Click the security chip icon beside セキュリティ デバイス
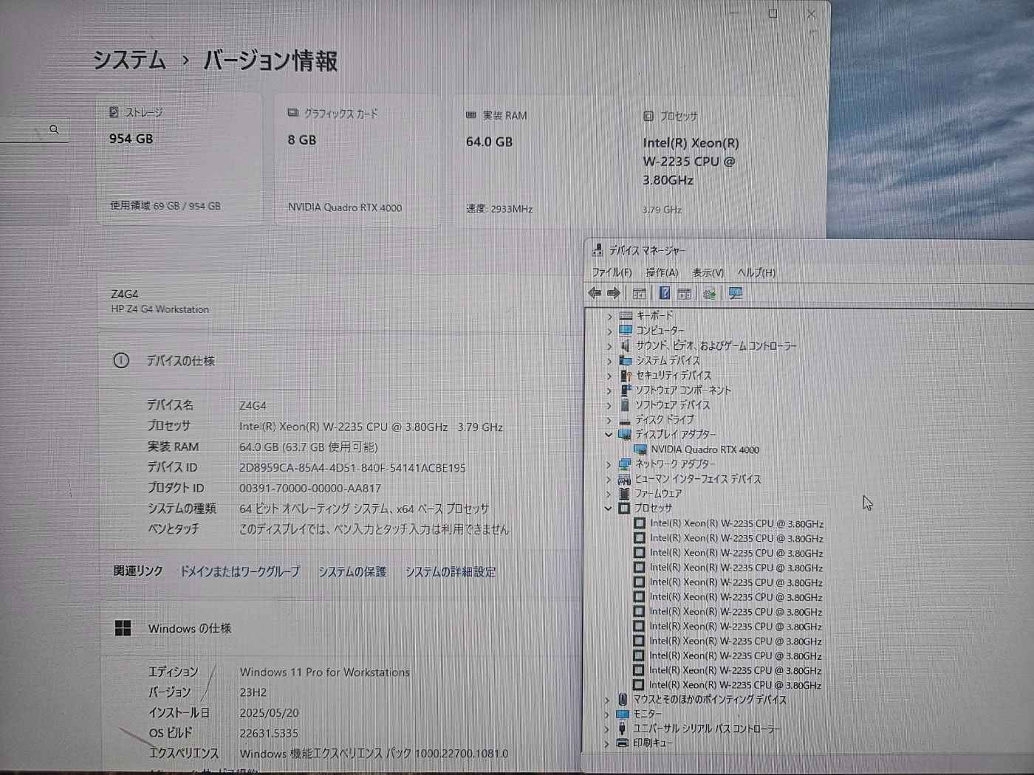Viewport: 1034px width, 775px height. click(x=625, y=375)
